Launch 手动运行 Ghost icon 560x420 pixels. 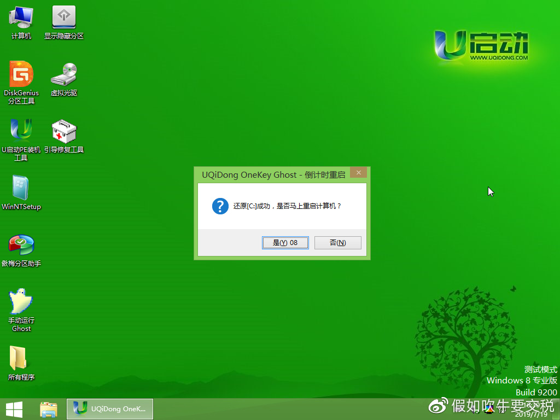[21, 310]
